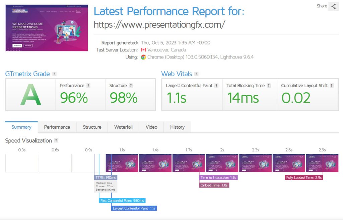The height and width of the screenshot is (220, 343).
Task: Open the Structure tab
Action: (92, 127)
